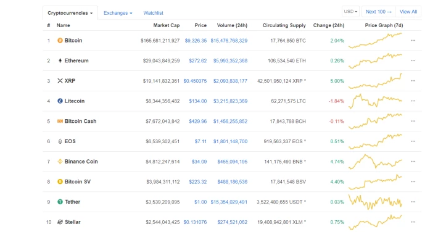Viewport: 438px width, 232px height.
Task: Click the Bitcoin Cash logo icon
Action: (60, 121)
